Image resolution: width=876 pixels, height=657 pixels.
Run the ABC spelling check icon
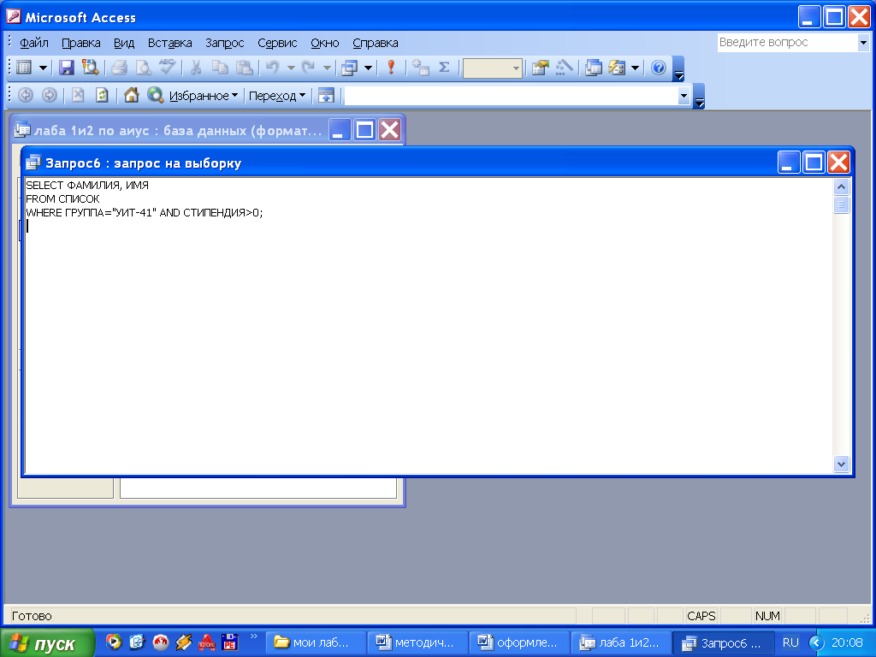167,68
